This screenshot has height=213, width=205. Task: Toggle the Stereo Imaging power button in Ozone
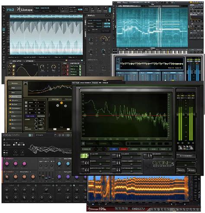tap(114, 163)
